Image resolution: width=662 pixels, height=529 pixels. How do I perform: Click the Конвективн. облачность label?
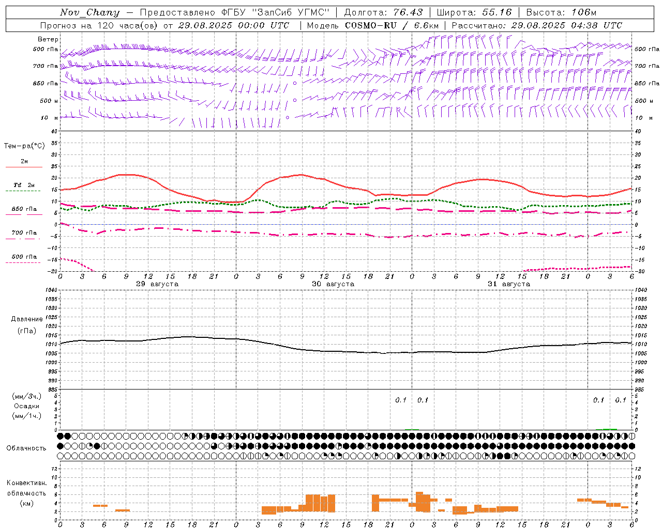point(26,488)
